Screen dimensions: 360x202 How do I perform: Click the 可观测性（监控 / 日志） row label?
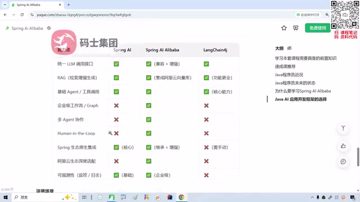click(79, 175)
